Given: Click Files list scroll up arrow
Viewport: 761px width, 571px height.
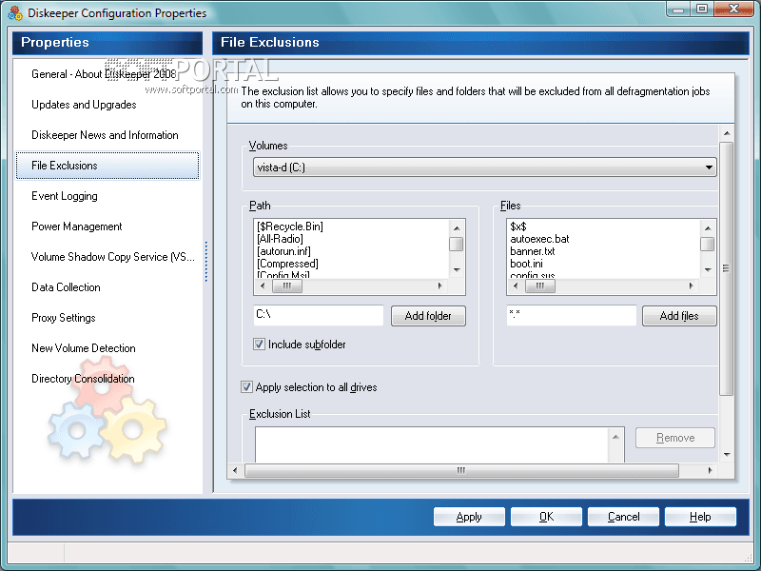Looking at the screenshot, I should (708, 228).
